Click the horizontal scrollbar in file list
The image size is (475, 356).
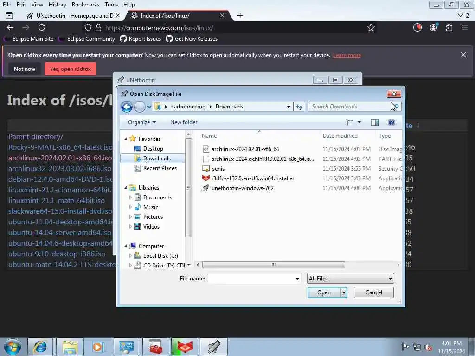274,265
